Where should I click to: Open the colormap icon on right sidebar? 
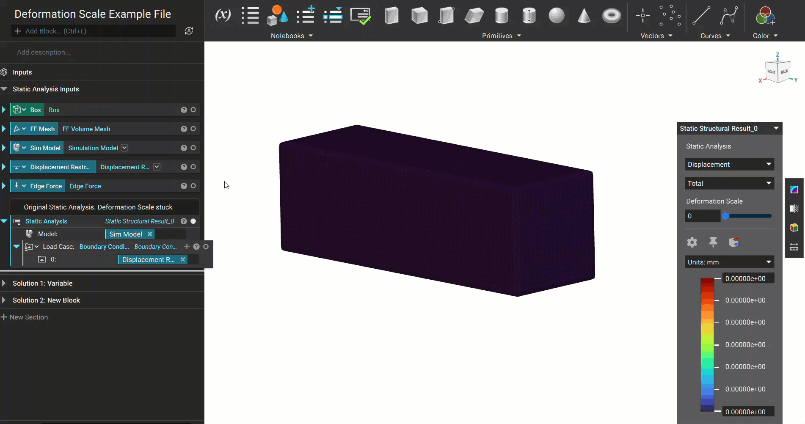pos(794,189)
